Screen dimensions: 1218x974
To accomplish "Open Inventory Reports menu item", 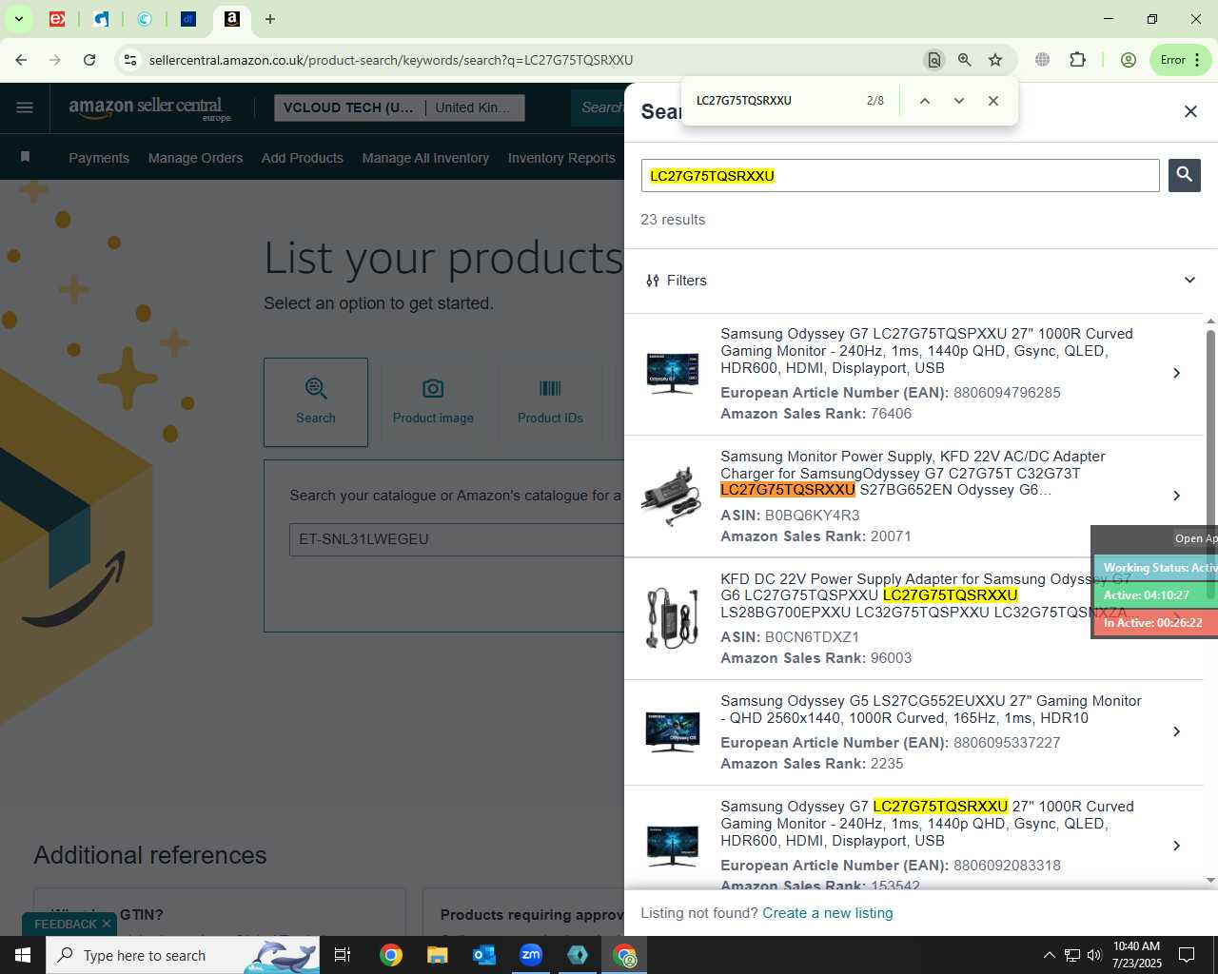I will click(x=561, y=158).
